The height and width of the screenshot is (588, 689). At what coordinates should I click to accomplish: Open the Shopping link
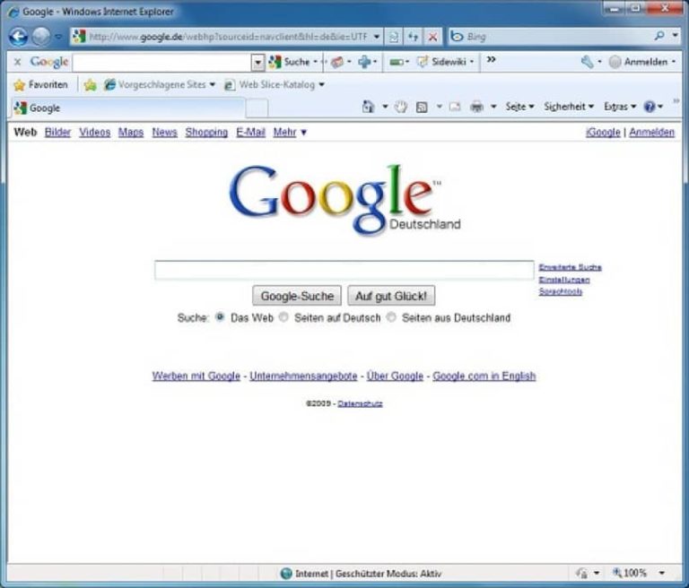(x=206, y=132)
